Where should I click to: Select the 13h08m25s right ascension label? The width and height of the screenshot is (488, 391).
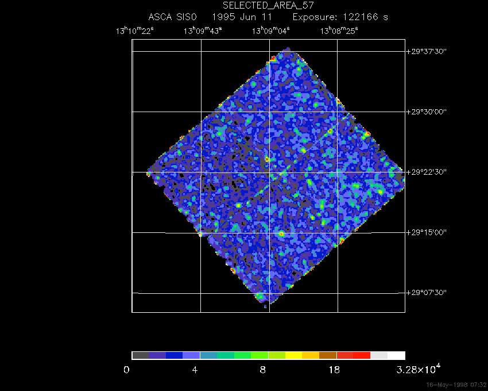coord(339,30)
